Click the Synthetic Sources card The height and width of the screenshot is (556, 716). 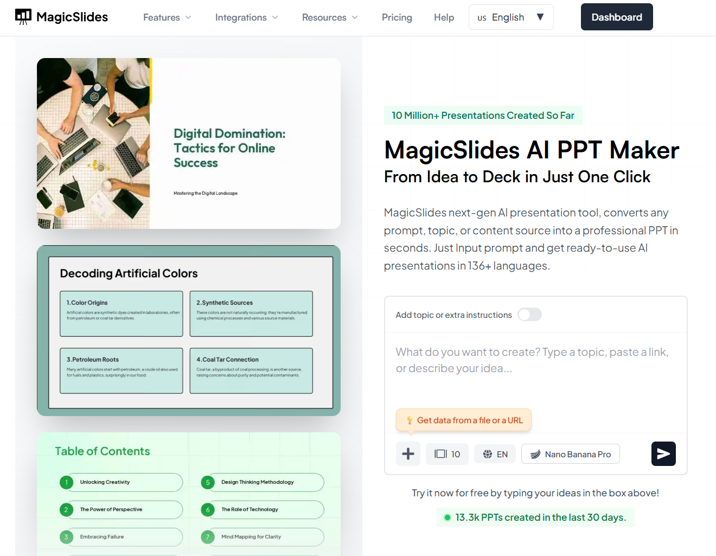(x=251, y=314)
